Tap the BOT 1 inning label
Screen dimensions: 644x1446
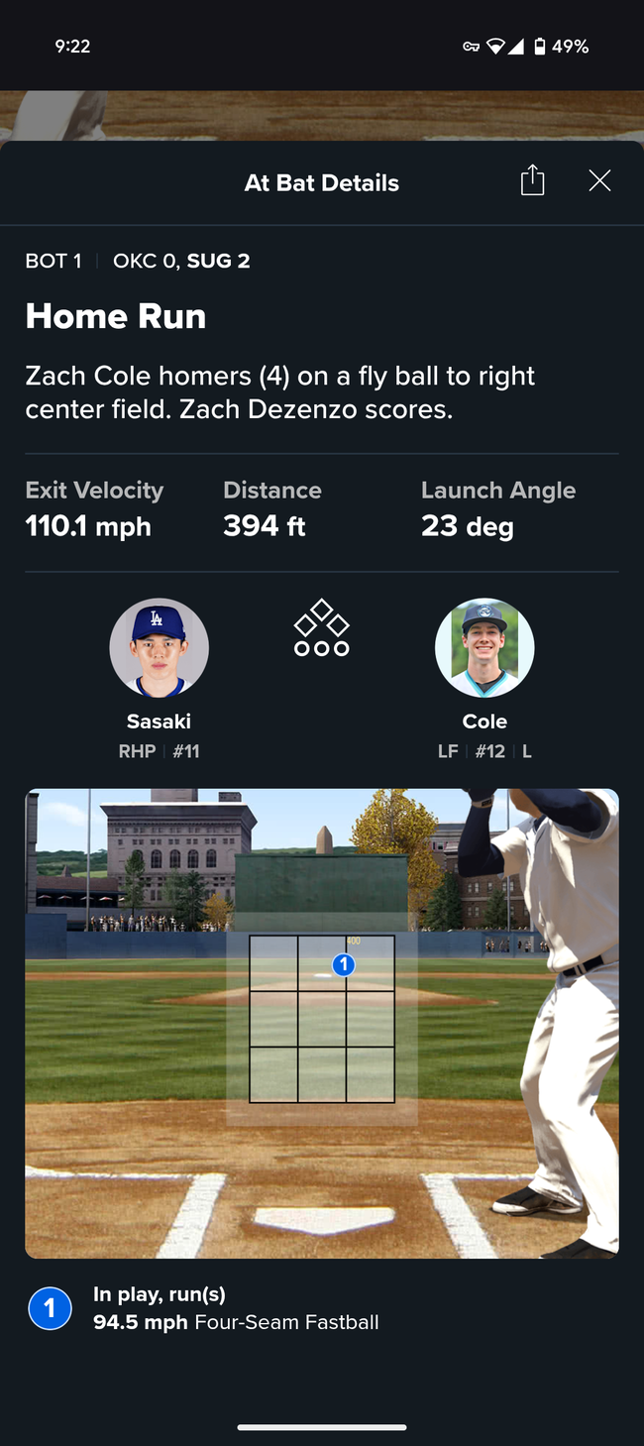point(54,262)
